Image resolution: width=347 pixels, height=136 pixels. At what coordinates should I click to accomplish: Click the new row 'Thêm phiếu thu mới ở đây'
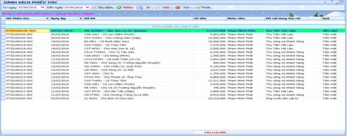[173, 26]
